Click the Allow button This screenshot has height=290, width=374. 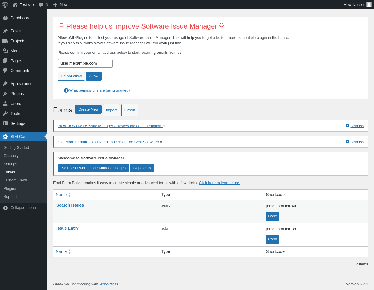click(94, 76)
